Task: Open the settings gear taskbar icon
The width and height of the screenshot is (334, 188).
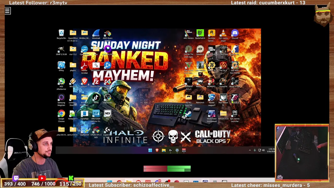Action: pos(177,150)
